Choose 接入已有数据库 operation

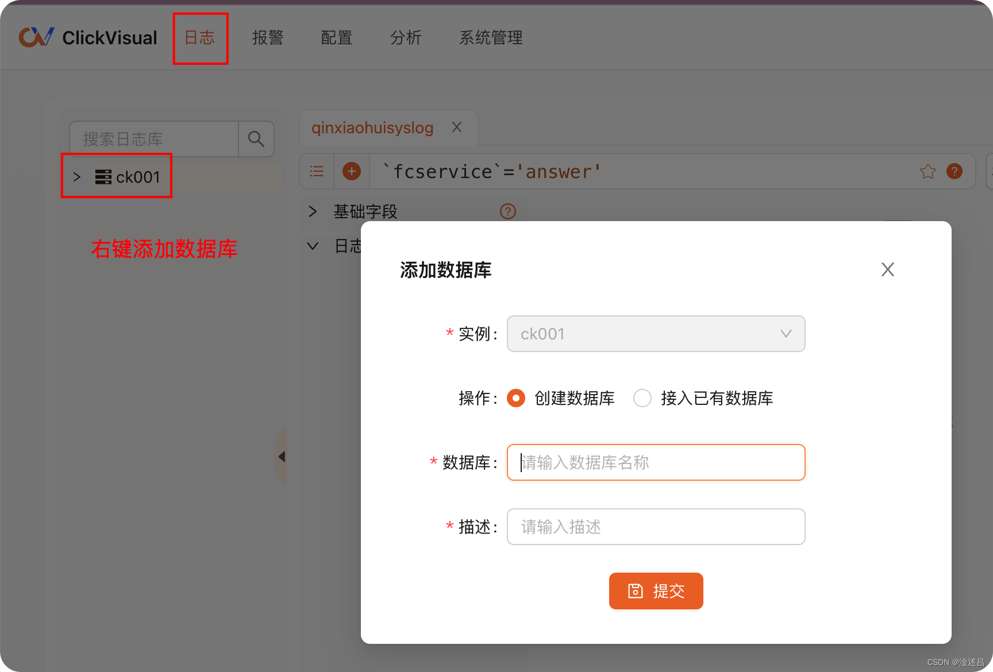click(642, 398)
